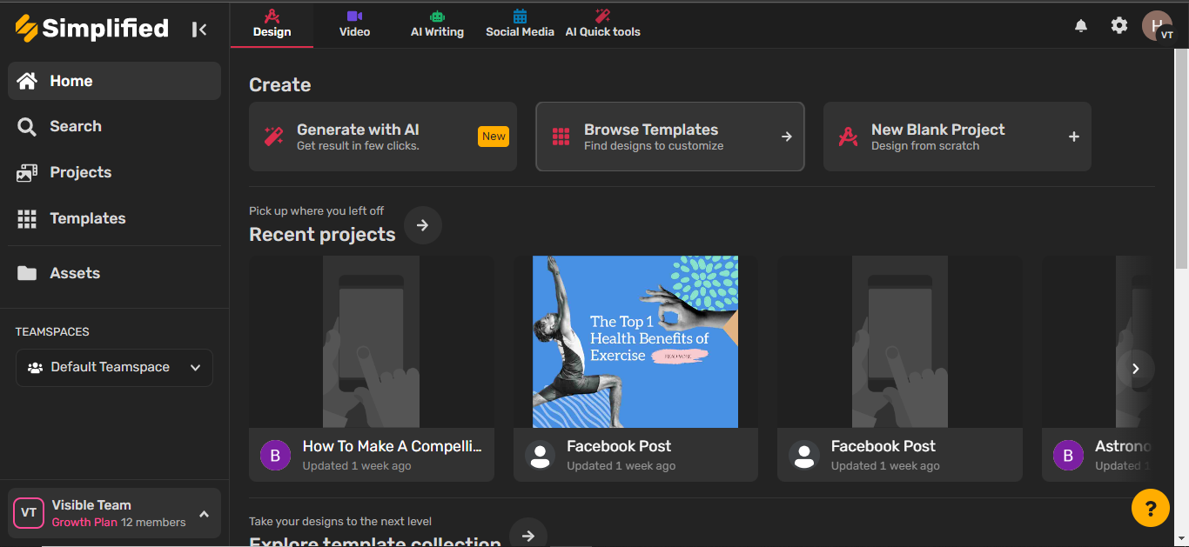Create a New Blank Project

tap(957, 137)
